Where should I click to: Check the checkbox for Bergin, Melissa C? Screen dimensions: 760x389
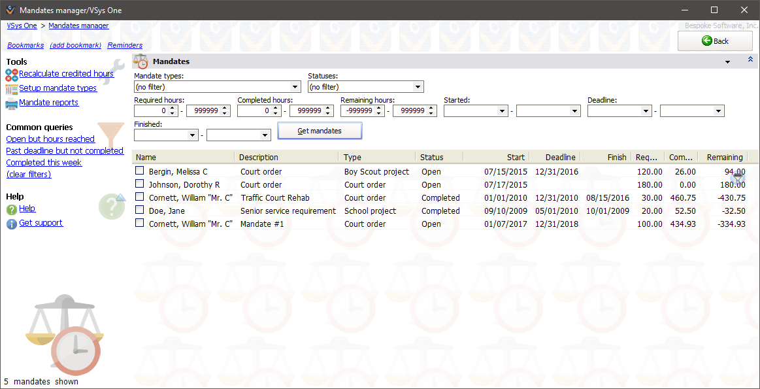(x=139, y=171)
